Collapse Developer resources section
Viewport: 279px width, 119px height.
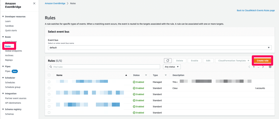[3, 17]
